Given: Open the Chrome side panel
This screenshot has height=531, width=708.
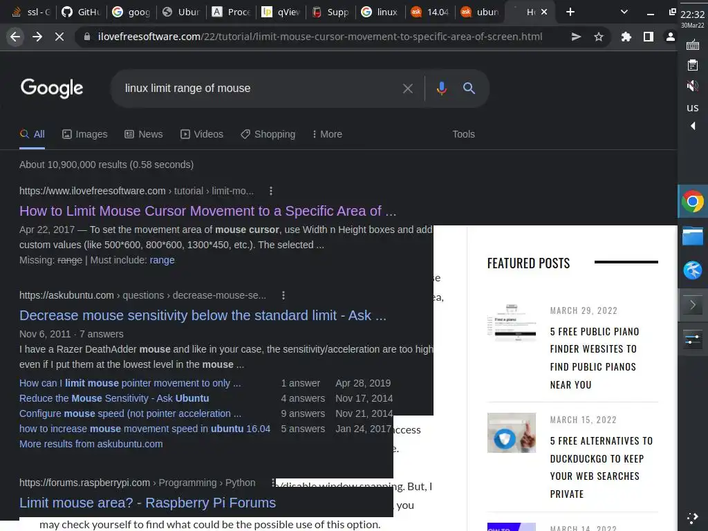Looking at the screenshot, I should (649, 37).
